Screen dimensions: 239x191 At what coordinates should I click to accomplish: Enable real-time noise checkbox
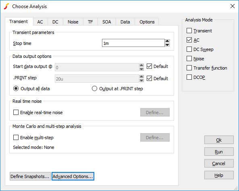coord(16,112)
